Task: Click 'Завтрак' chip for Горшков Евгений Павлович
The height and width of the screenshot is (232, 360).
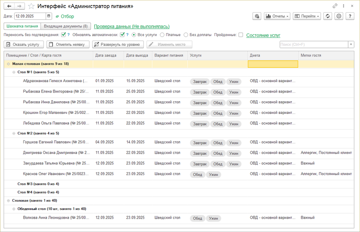Action: pyautogui.click(x=200, y=143)
